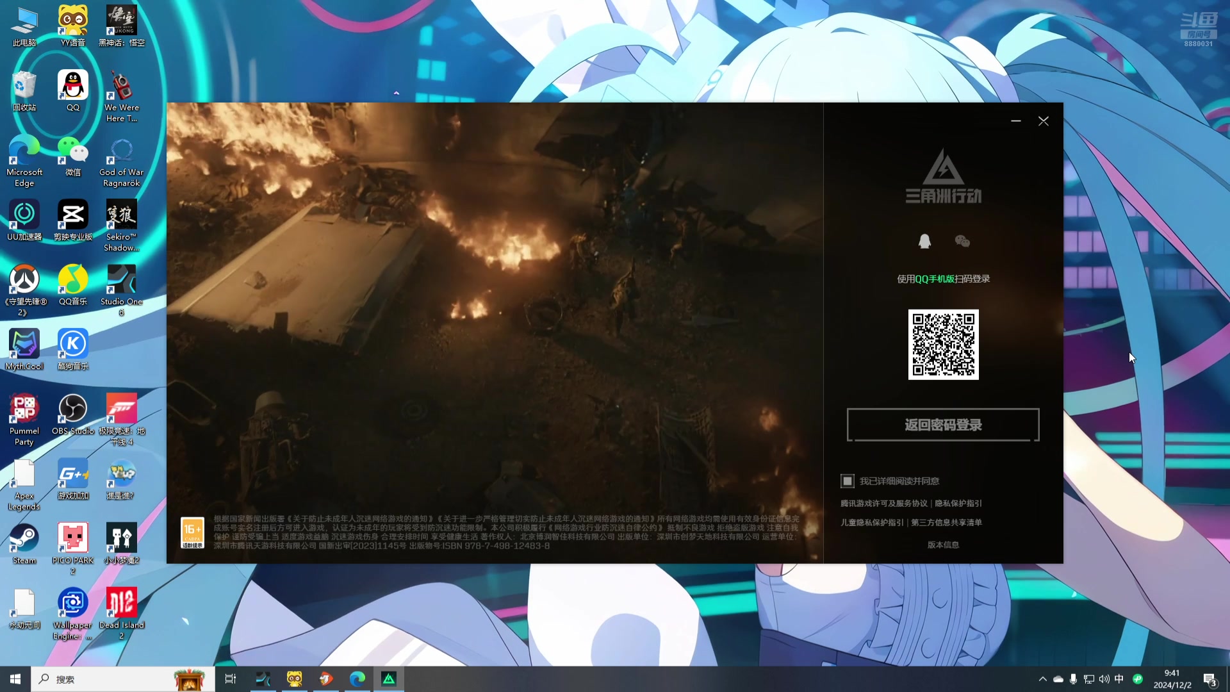Switch to Edge in the taskbar
This screenshot has width=1230, height=692.
357,679
